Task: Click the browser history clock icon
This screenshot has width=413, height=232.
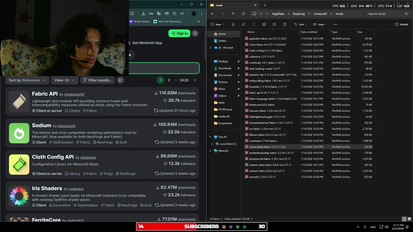Action: [174, 14]
